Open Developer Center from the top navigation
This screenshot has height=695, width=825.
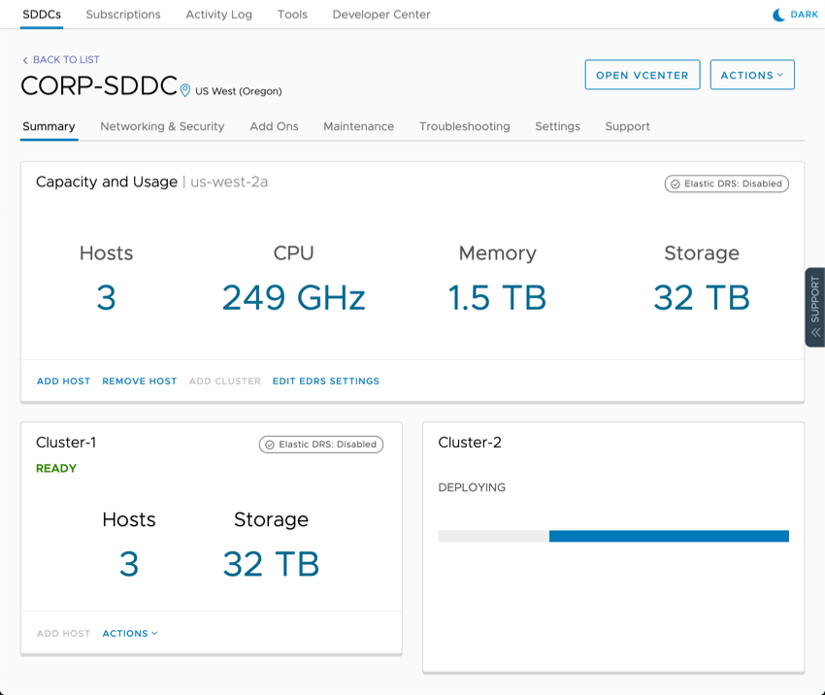coord(380,15)
